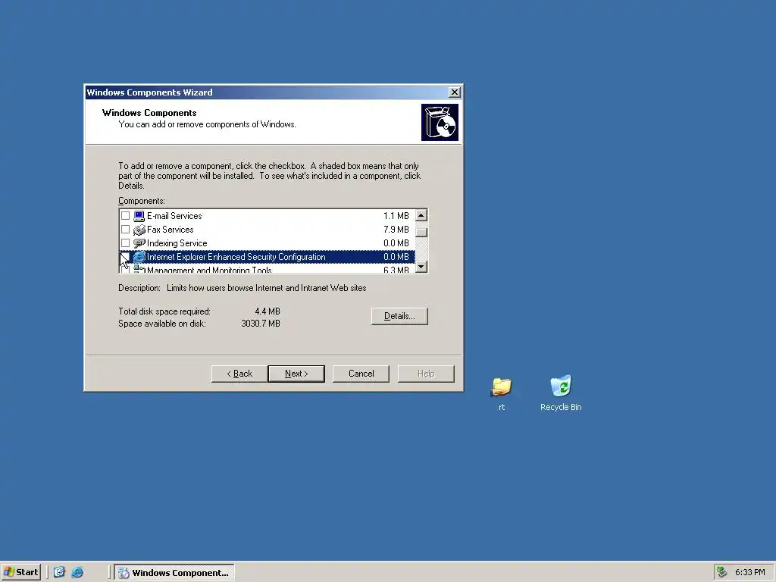Screen dimensions: 776x582
Task: Click the E-mail Services computer icon
Action: click(139, 216)
